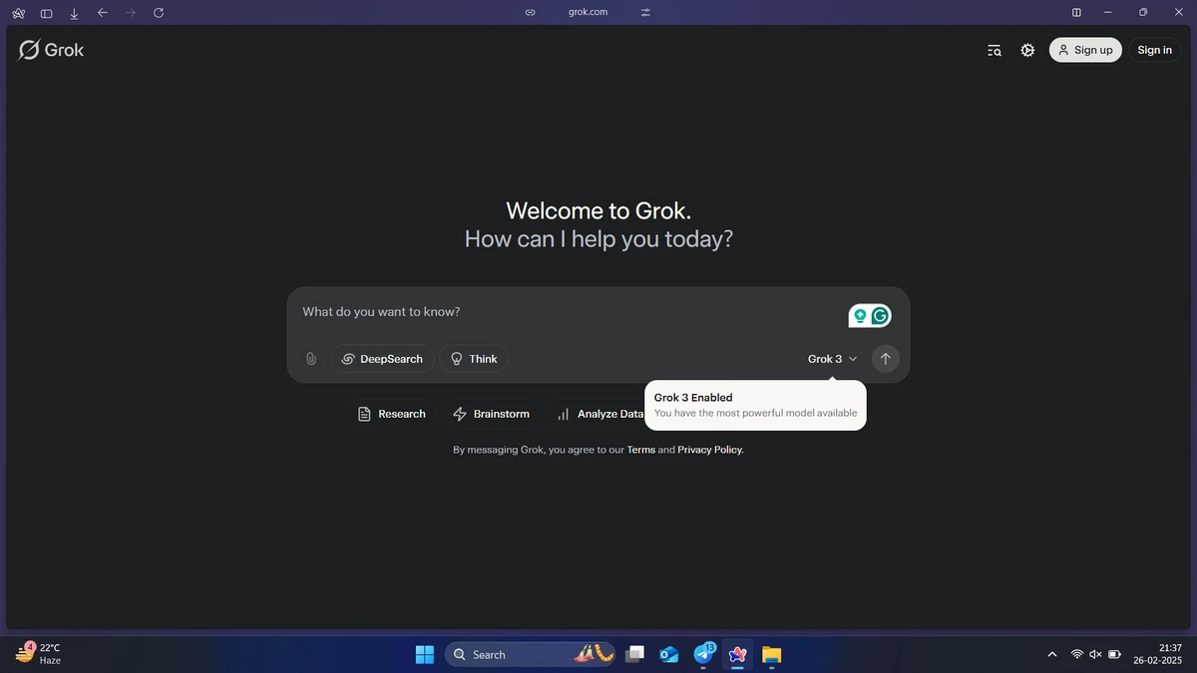Open Task View on the taskbar
Viewport: 1197px width, 673px height.
point(634,654)
